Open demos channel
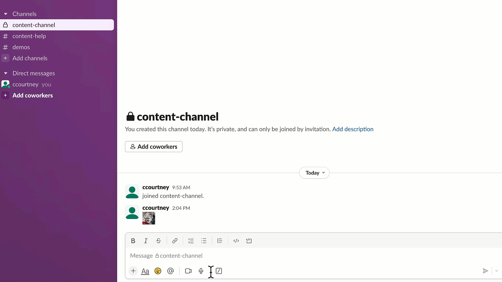 pyautogui.click(x=21, y=47)
